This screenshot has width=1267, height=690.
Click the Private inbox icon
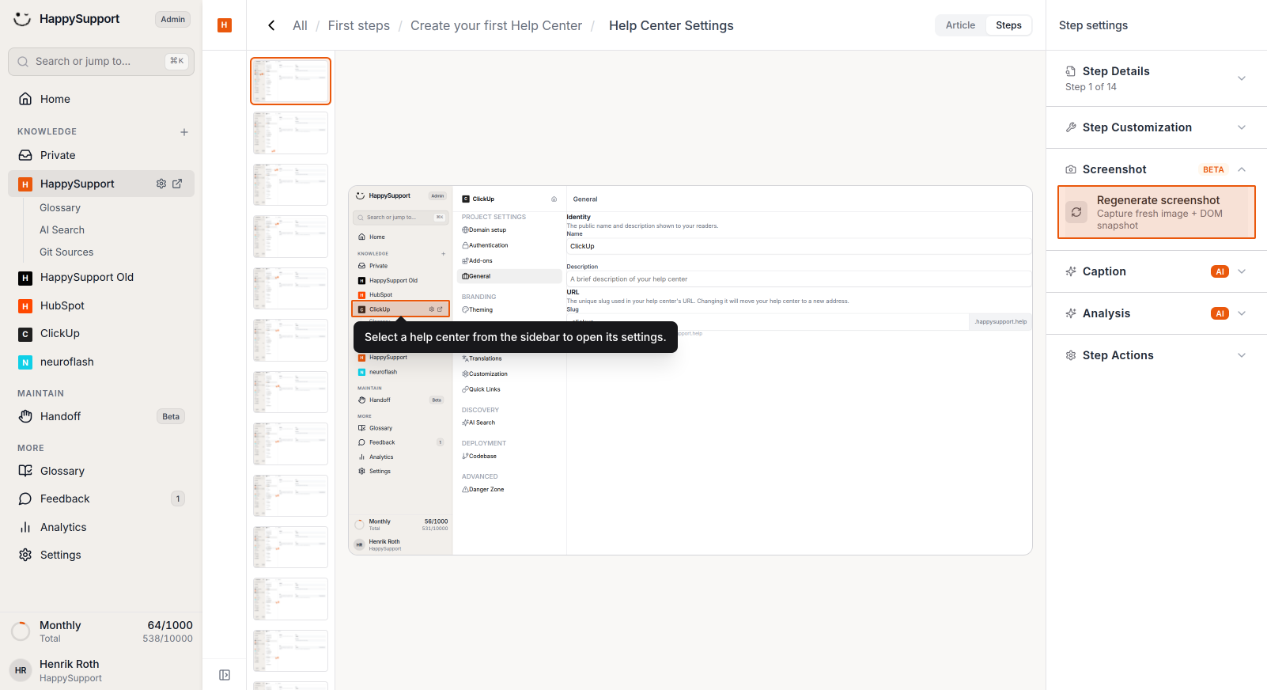click(x=25, y=155)
